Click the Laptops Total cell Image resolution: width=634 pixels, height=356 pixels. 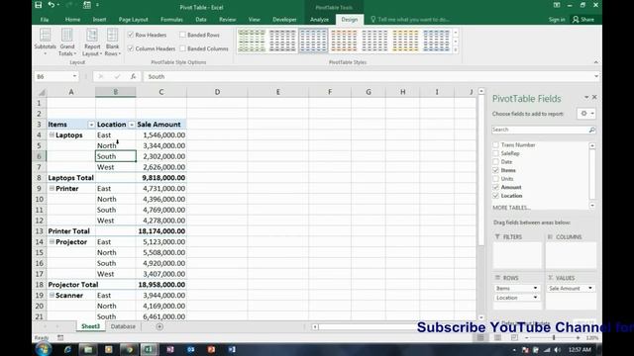click(x=71, y=178)
